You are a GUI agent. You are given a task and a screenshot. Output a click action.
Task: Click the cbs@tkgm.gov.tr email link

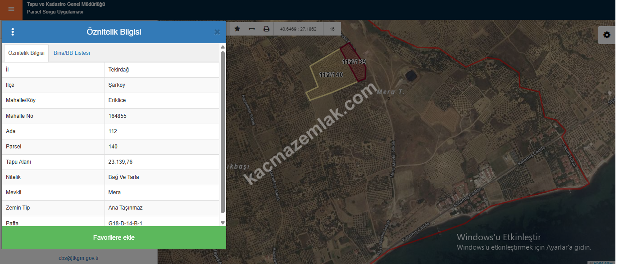pyautogui.click(x=79, y=258)
